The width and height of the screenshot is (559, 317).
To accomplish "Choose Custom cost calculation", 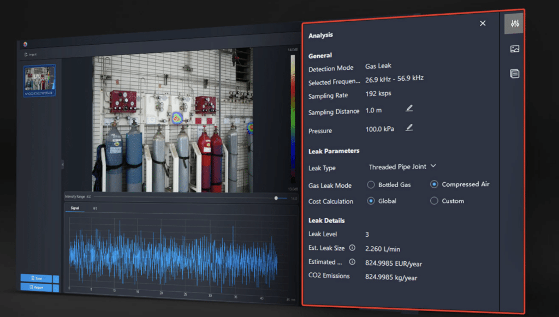I will (434, 201).
